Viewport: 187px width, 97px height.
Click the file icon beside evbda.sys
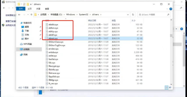coord(47,52)
